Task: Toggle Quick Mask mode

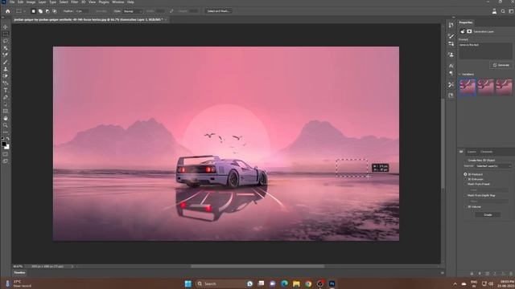Action: coord(6,154)
